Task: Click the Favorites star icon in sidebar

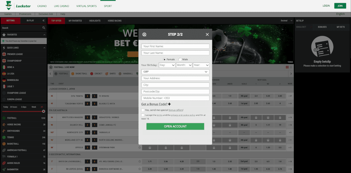Action: click(4, 35)
